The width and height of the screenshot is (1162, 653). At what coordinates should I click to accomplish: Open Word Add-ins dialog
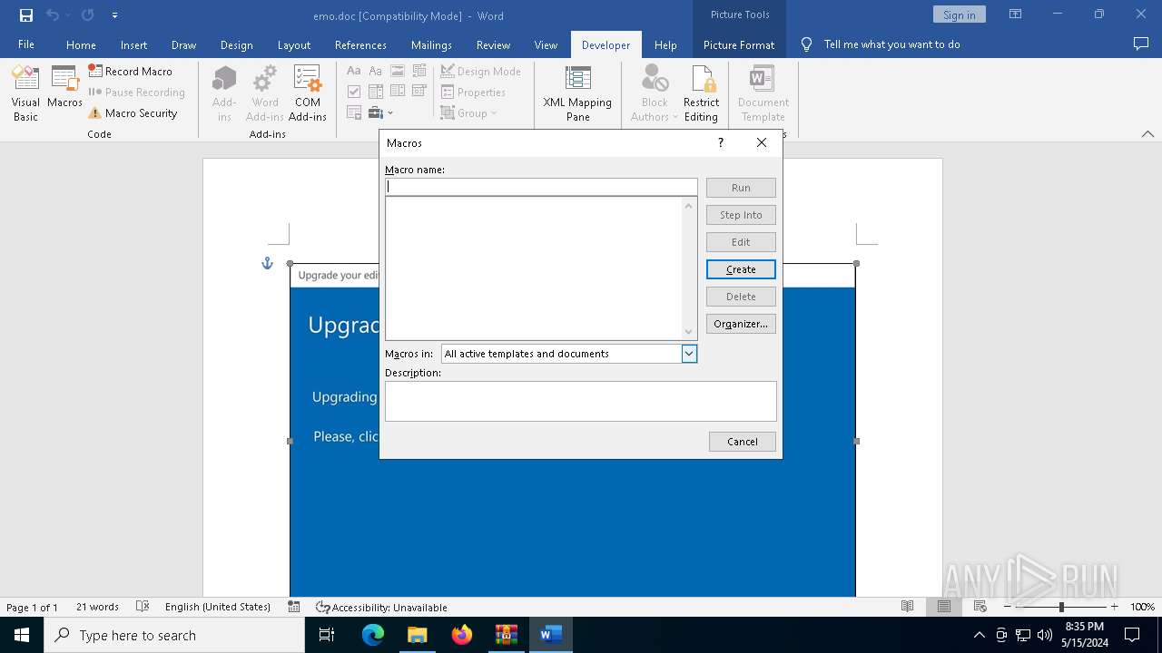coord(265,93)
